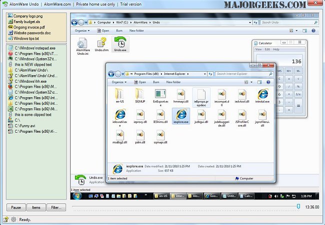Open view options dropdown in Internet Explorer window
The width and height of the screenshot is (325, 225).
tap(251, 82)
